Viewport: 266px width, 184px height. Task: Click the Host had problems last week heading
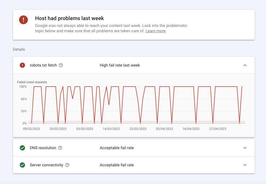pyautogui.click(x=69, y=18)
